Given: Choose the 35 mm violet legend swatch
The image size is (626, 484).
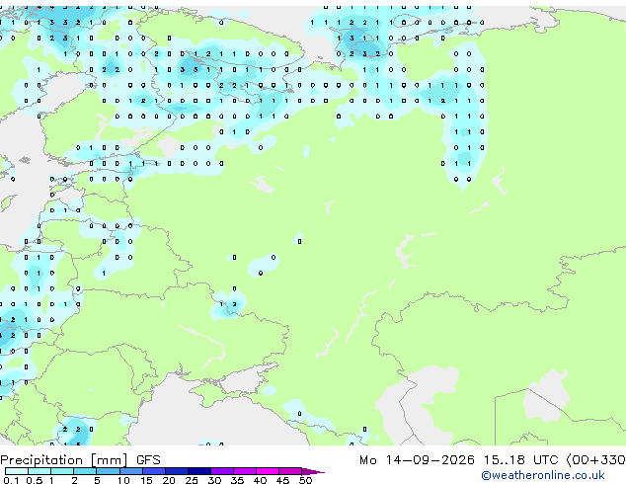Looking at the screenshot, I should point(245,471).
